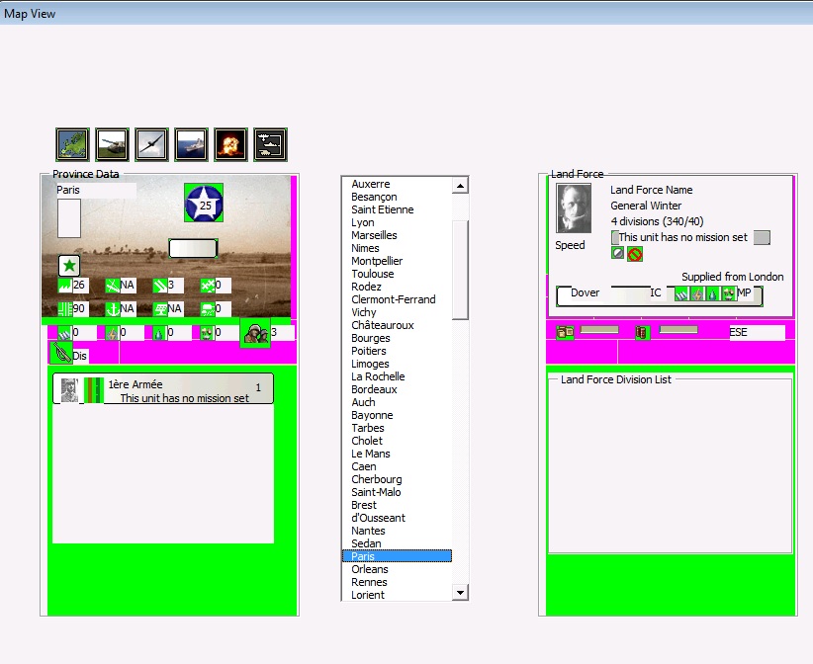Click the Paris province name field

tap(95, 190)
